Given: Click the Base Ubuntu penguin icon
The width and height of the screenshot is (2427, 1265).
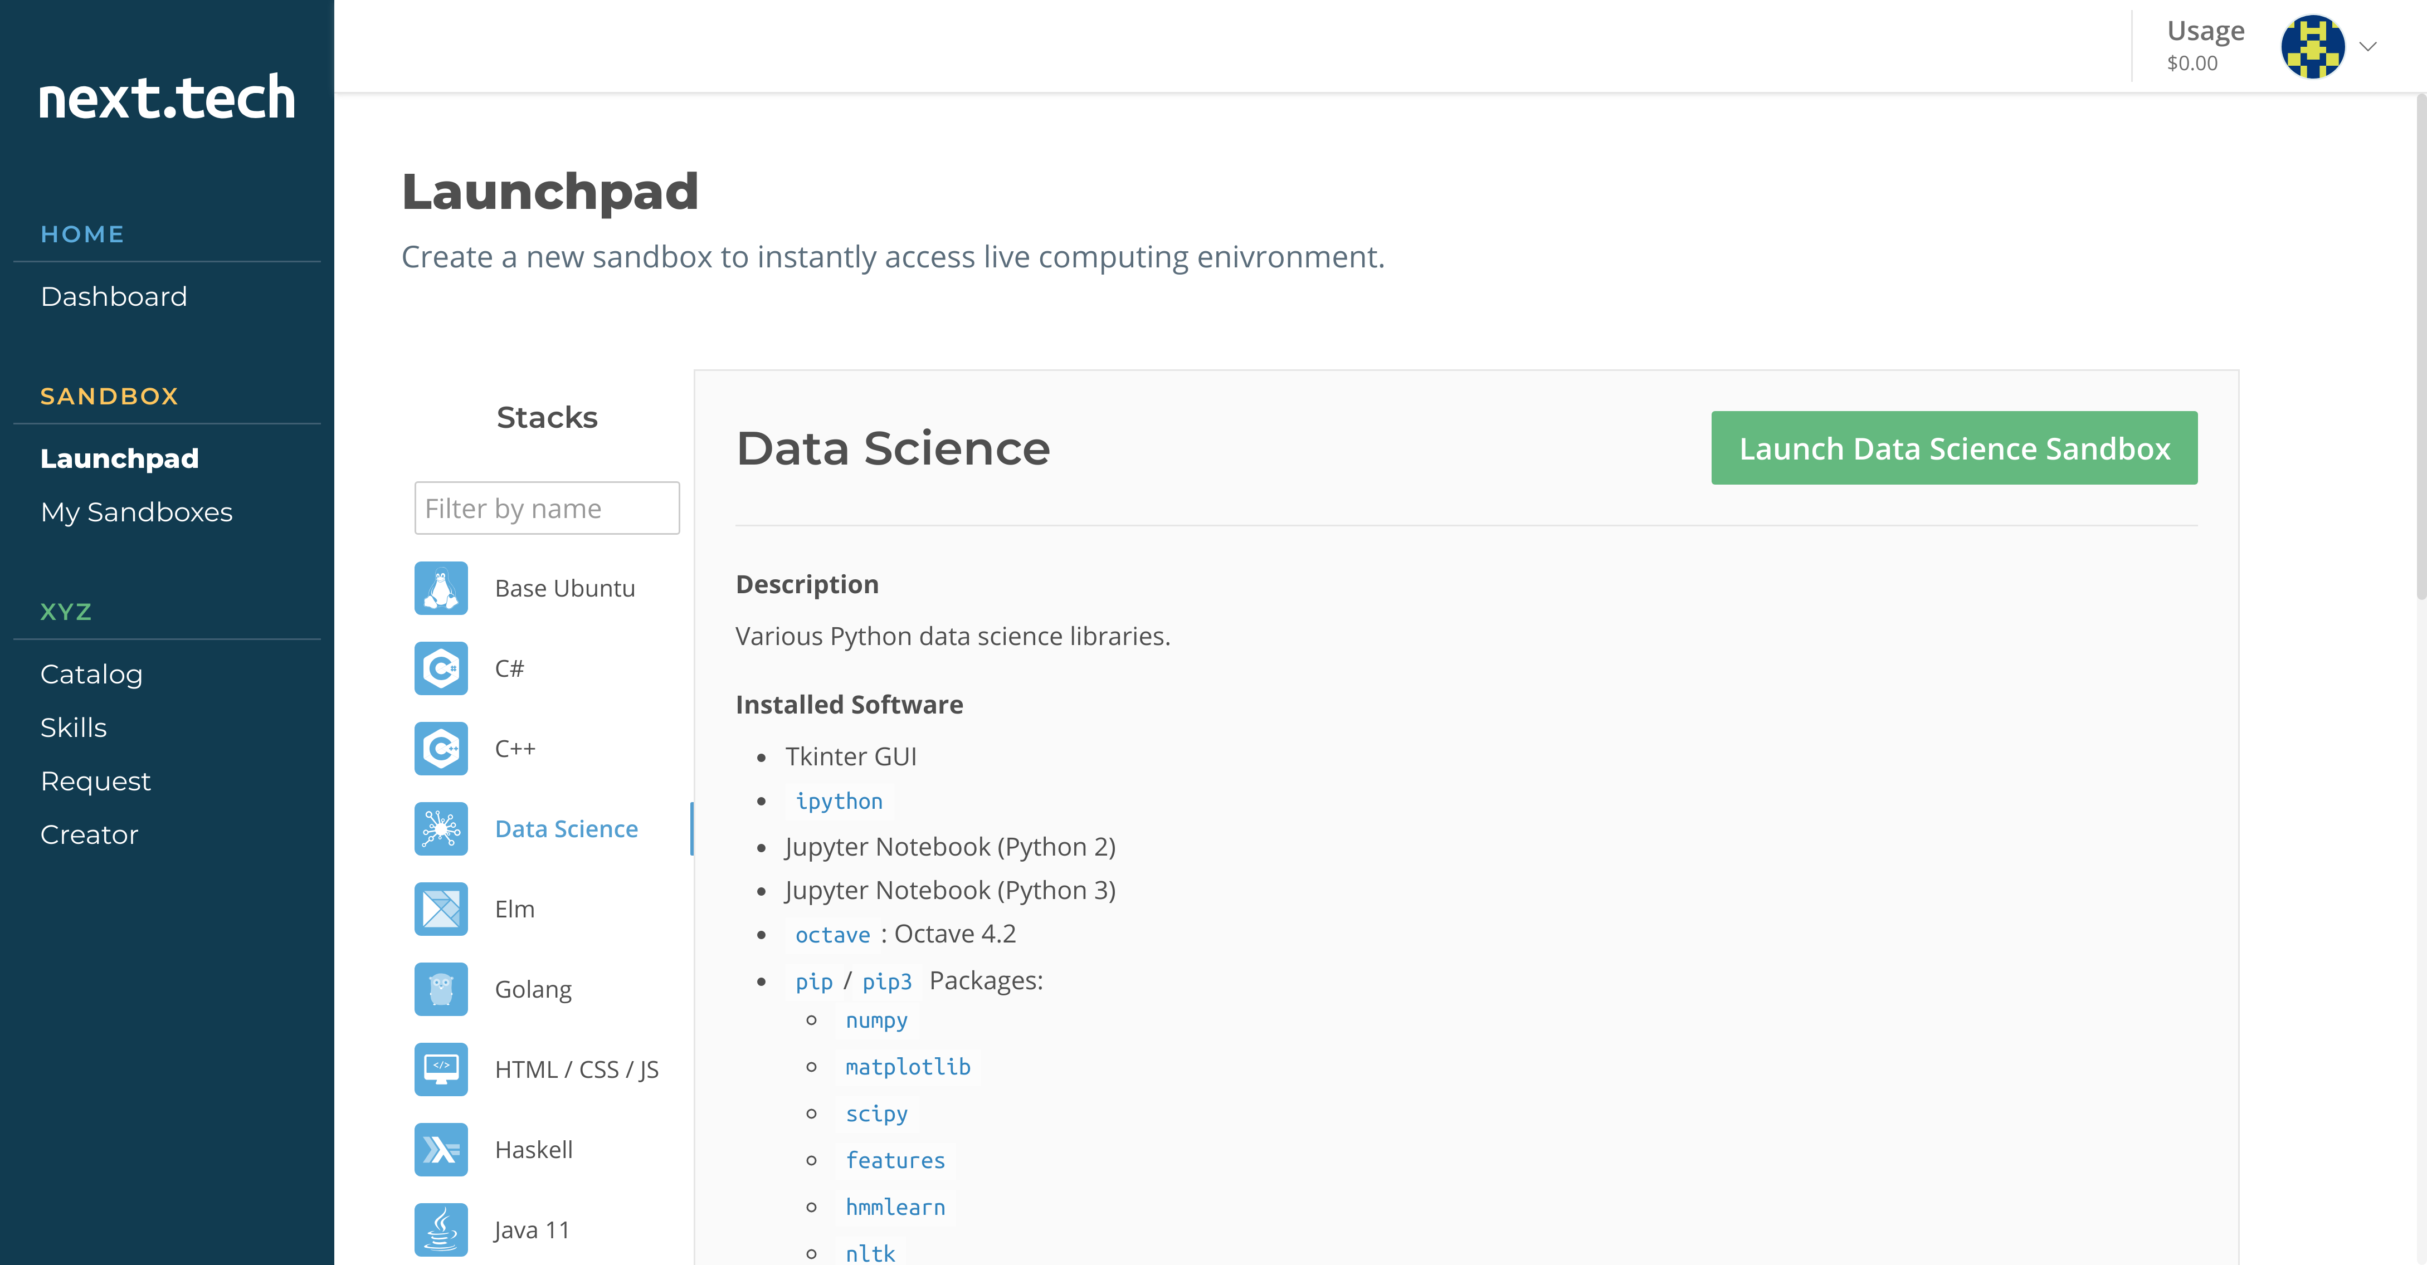Looking at the screenshot, I should 441,588.
